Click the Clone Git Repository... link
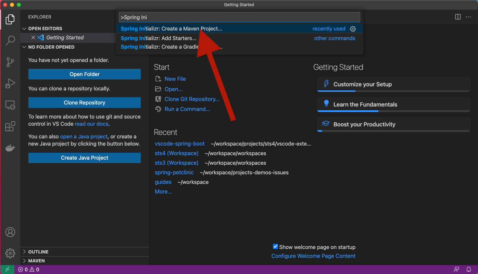478x274 pixels. (x=192, y=99)
